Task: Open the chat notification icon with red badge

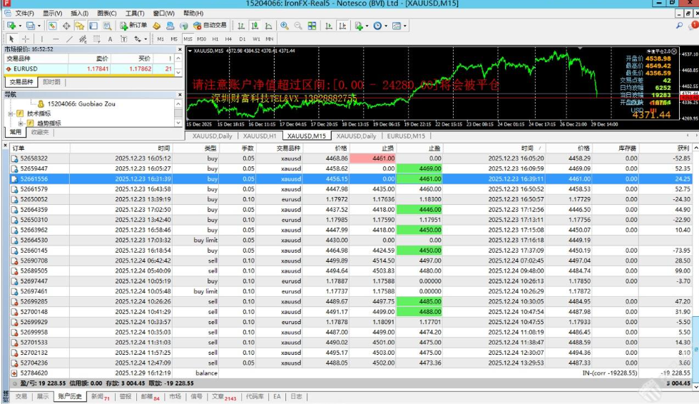Action: pyautogui.click(x=690, y=26)
